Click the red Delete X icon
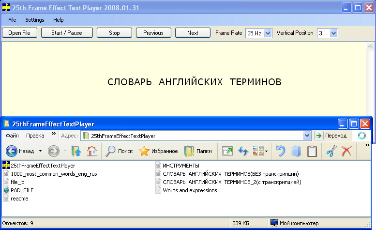The height and width of the screenshot is (230, 376). coord(346,152)
